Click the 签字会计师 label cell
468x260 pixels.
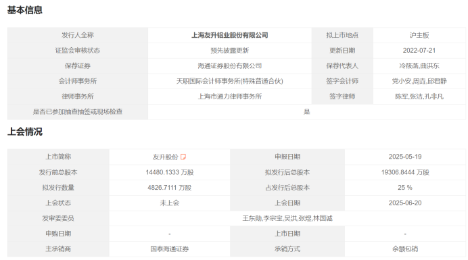pyautogui.click(x=342, y=81)
